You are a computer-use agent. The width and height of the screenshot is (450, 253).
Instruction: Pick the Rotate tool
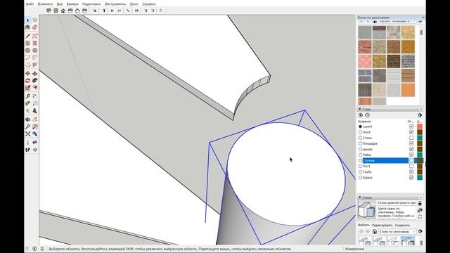pyautogui.click(x=28, y=81)
